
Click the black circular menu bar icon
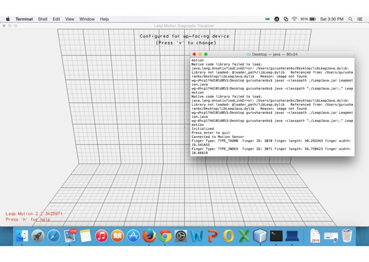coord(277,19)
